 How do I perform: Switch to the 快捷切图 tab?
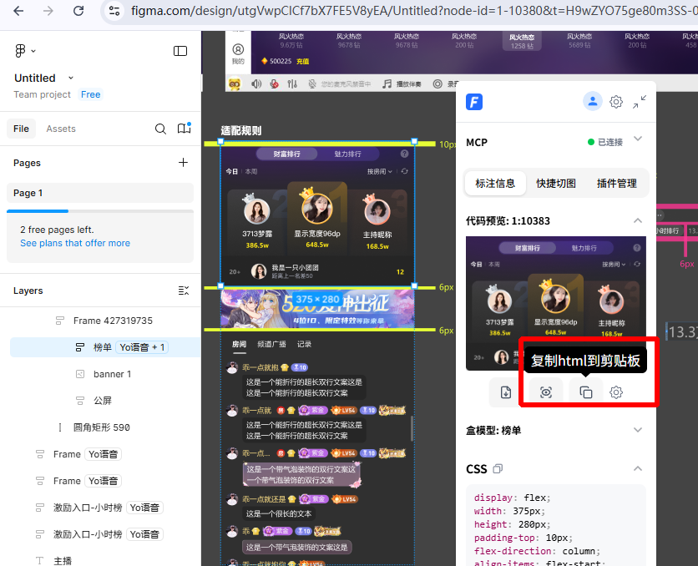pos(556,184)
